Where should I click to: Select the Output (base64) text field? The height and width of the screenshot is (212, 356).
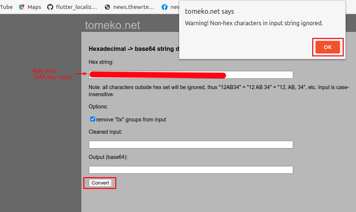click(191, 170)
